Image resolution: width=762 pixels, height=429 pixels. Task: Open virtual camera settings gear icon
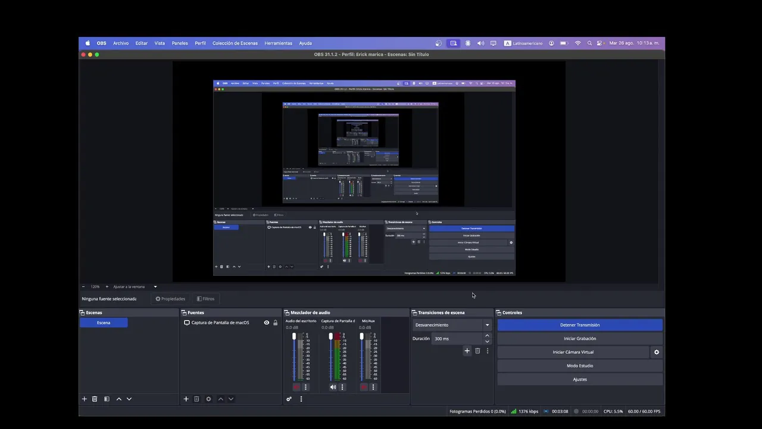point(657,352)
